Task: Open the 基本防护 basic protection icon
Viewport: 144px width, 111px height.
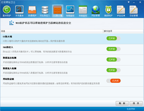Action: 7,11
